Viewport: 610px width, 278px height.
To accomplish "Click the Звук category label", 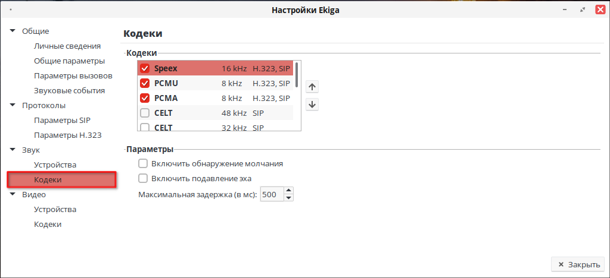I will click(31, 150).
